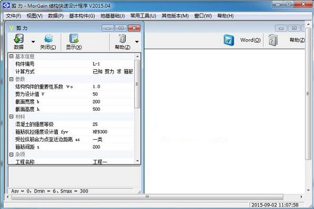Click the 受拉纵筋合力点至近边距离 as label

[47, 139]
